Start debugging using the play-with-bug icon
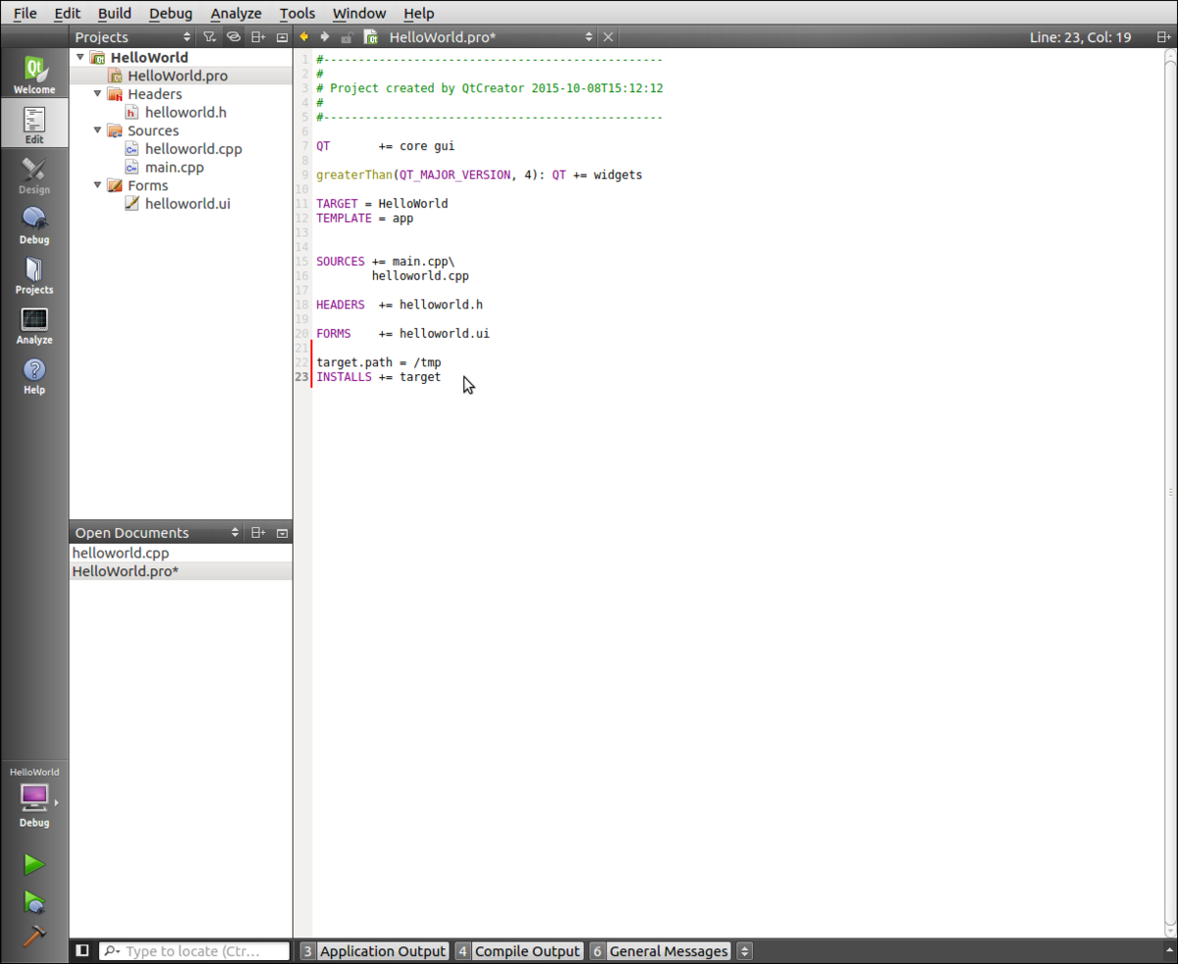 pos(33,902)
